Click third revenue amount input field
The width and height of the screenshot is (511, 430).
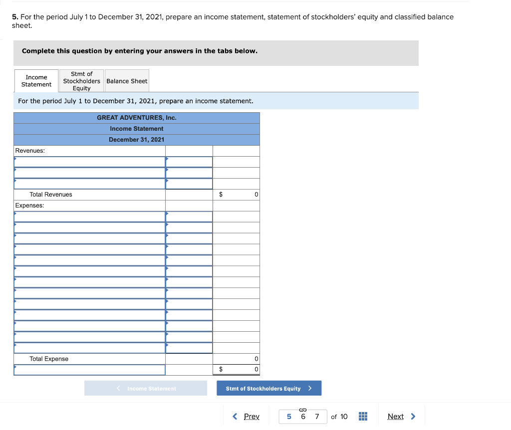189,184
